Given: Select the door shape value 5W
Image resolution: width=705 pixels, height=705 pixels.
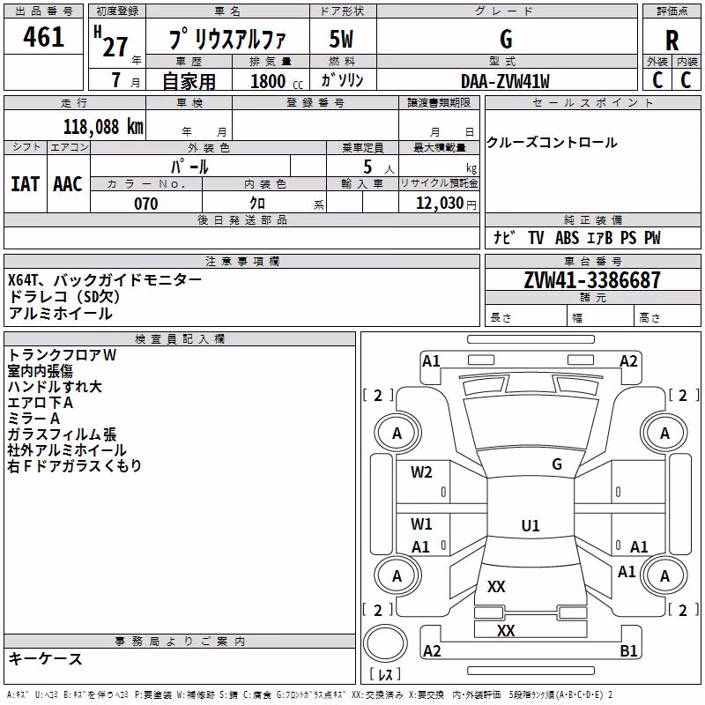Looking at the screenshot, I should [x=341, y=39].
